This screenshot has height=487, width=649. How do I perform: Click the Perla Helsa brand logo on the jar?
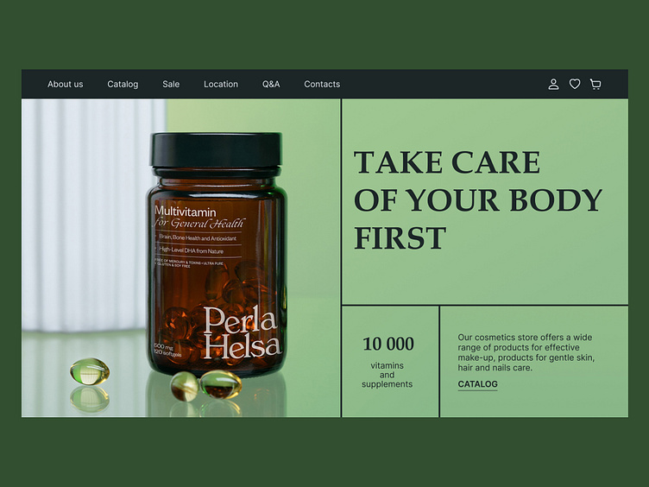(x=243, y=333)
